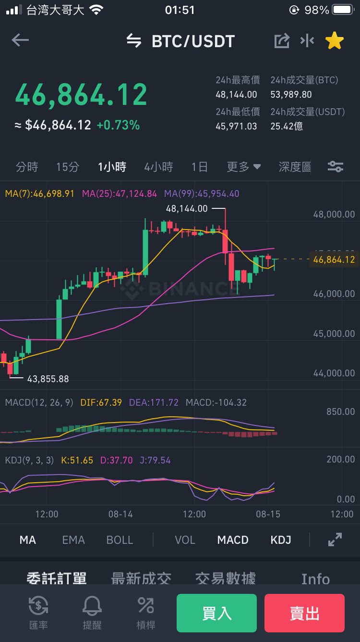Viewport: 360px width, 642px height.
Task: Toggle the MA indicator
Action: click(x=28, y=540)
